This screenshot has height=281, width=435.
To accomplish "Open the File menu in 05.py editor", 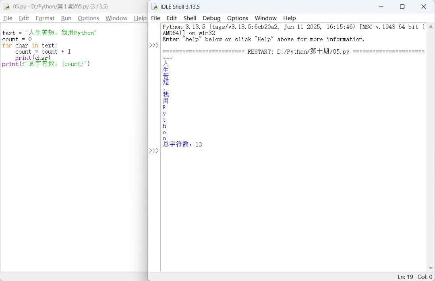I will pyautogui.click(x=8, y=18).
